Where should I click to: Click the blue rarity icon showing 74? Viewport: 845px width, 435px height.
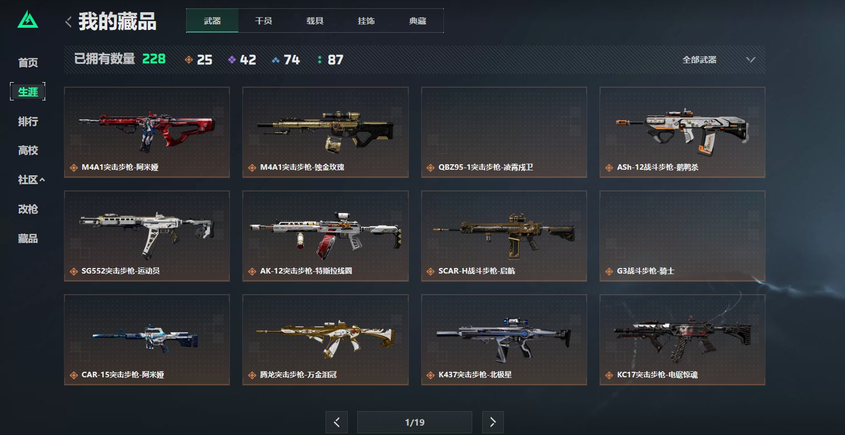[276, 60]
